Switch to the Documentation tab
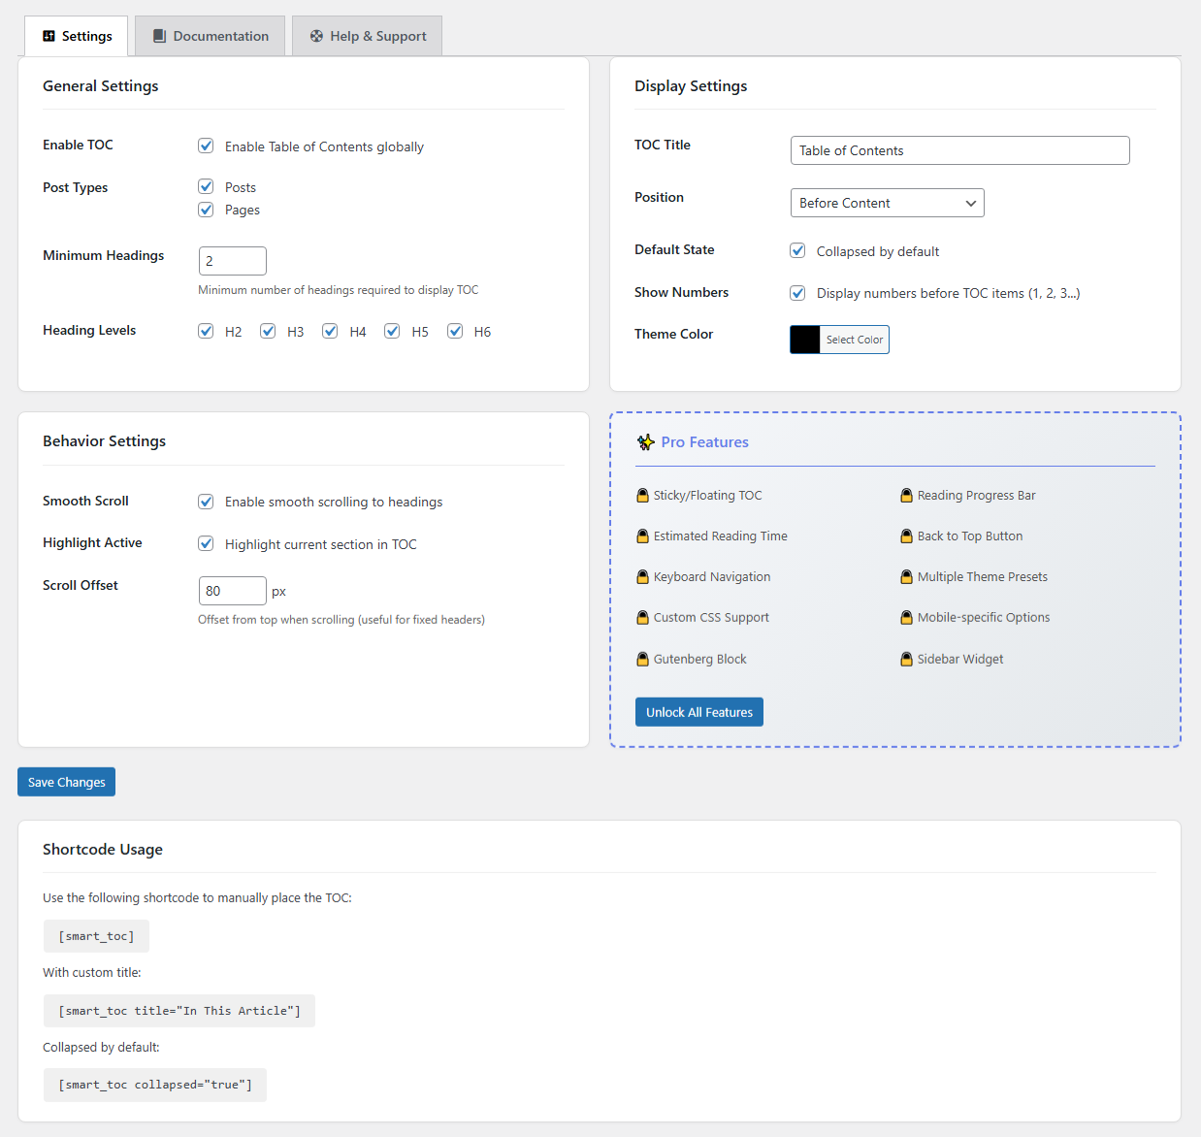The image size is (1201, 1137). [211, 36]
